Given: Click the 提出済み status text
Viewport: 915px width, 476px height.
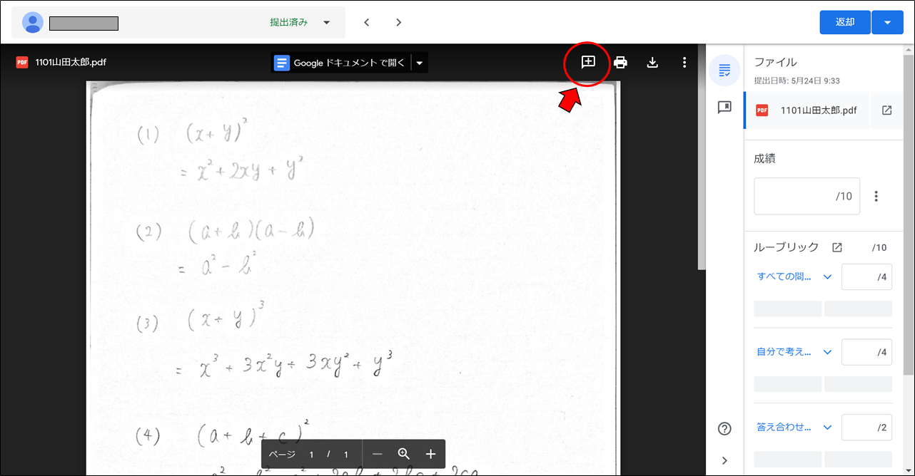Looking at the screenshot, I should [x=288, y=22].
